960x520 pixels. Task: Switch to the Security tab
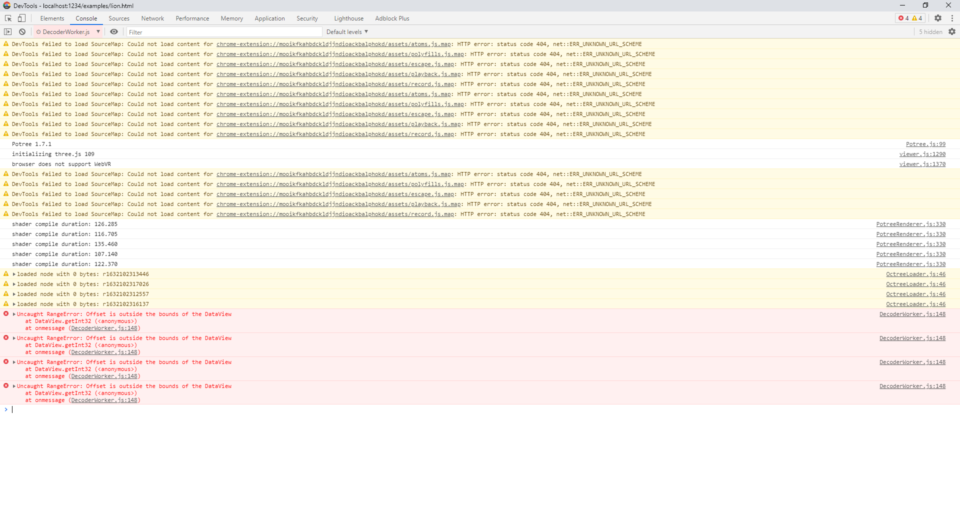coord(307,18)
